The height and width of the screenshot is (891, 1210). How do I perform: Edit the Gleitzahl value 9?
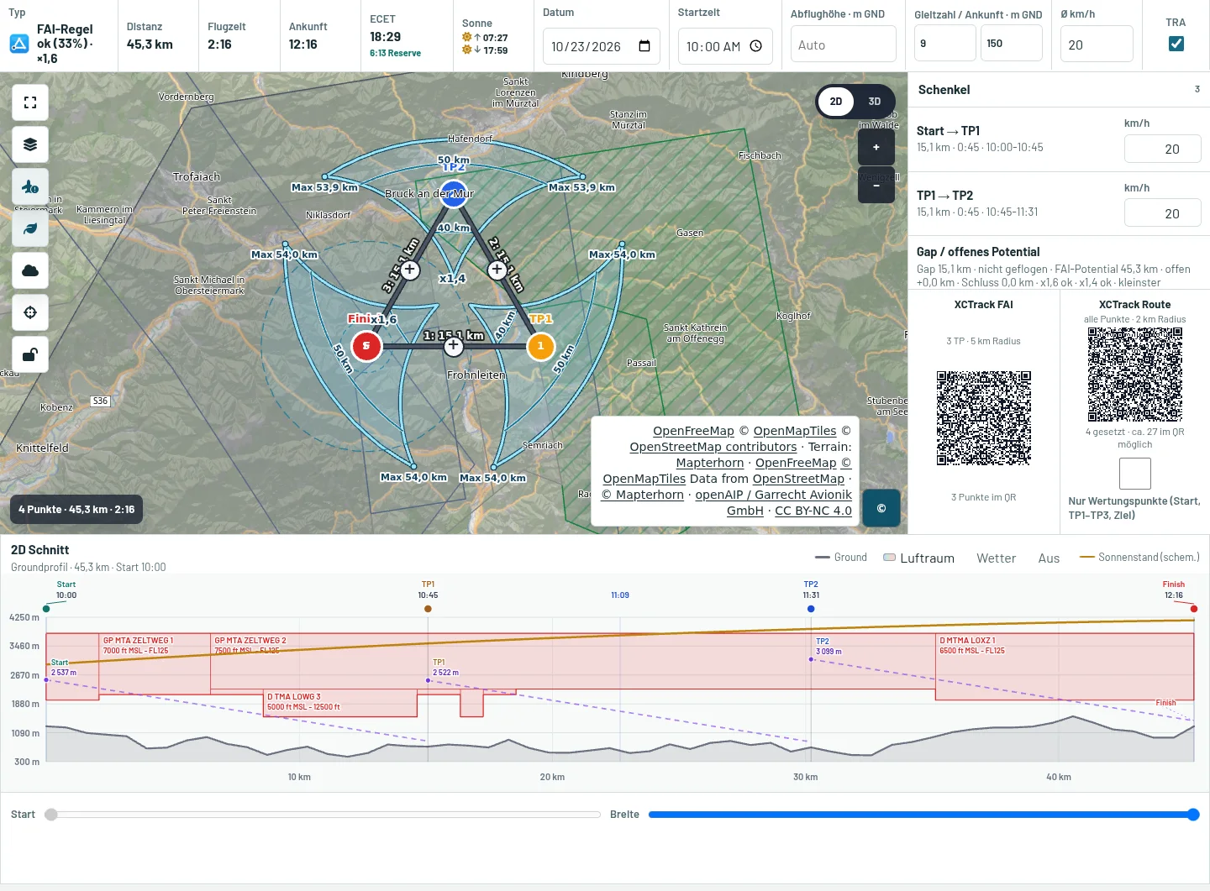945,43
